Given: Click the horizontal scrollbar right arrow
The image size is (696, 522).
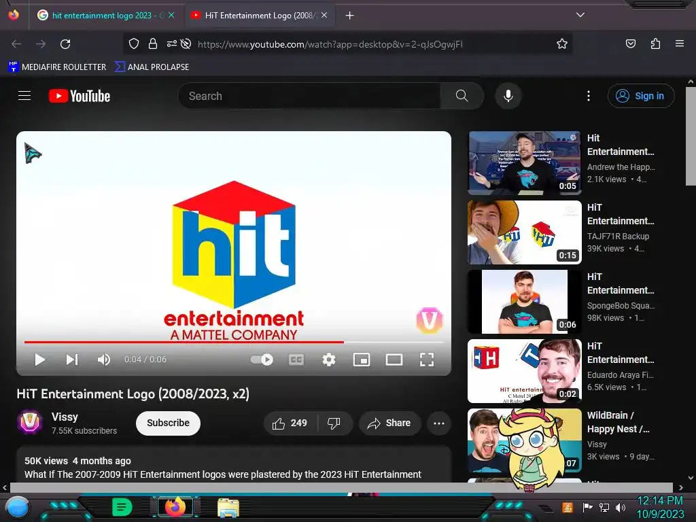Looking at the screenshot, I should tap(681, 488).
